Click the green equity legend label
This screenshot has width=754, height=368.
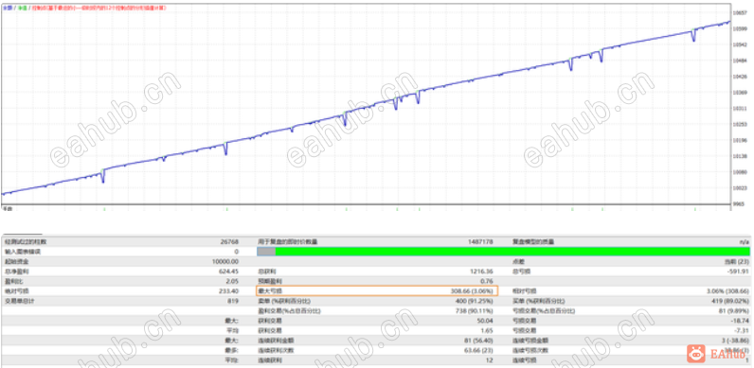22,9
